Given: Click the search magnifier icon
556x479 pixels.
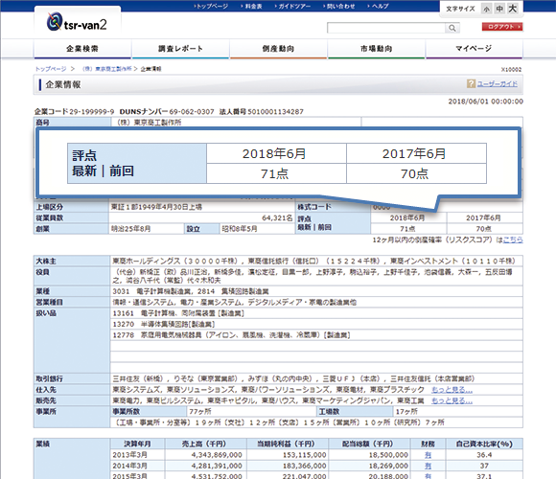Looking at the screenshot, I should (x=452, y=28).
